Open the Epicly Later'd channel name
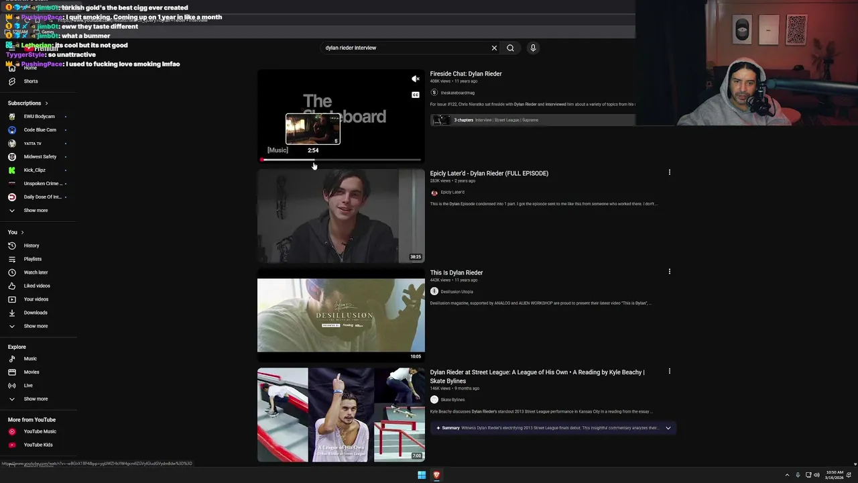The width and height of the screenshot is (858, 483). 452,193
